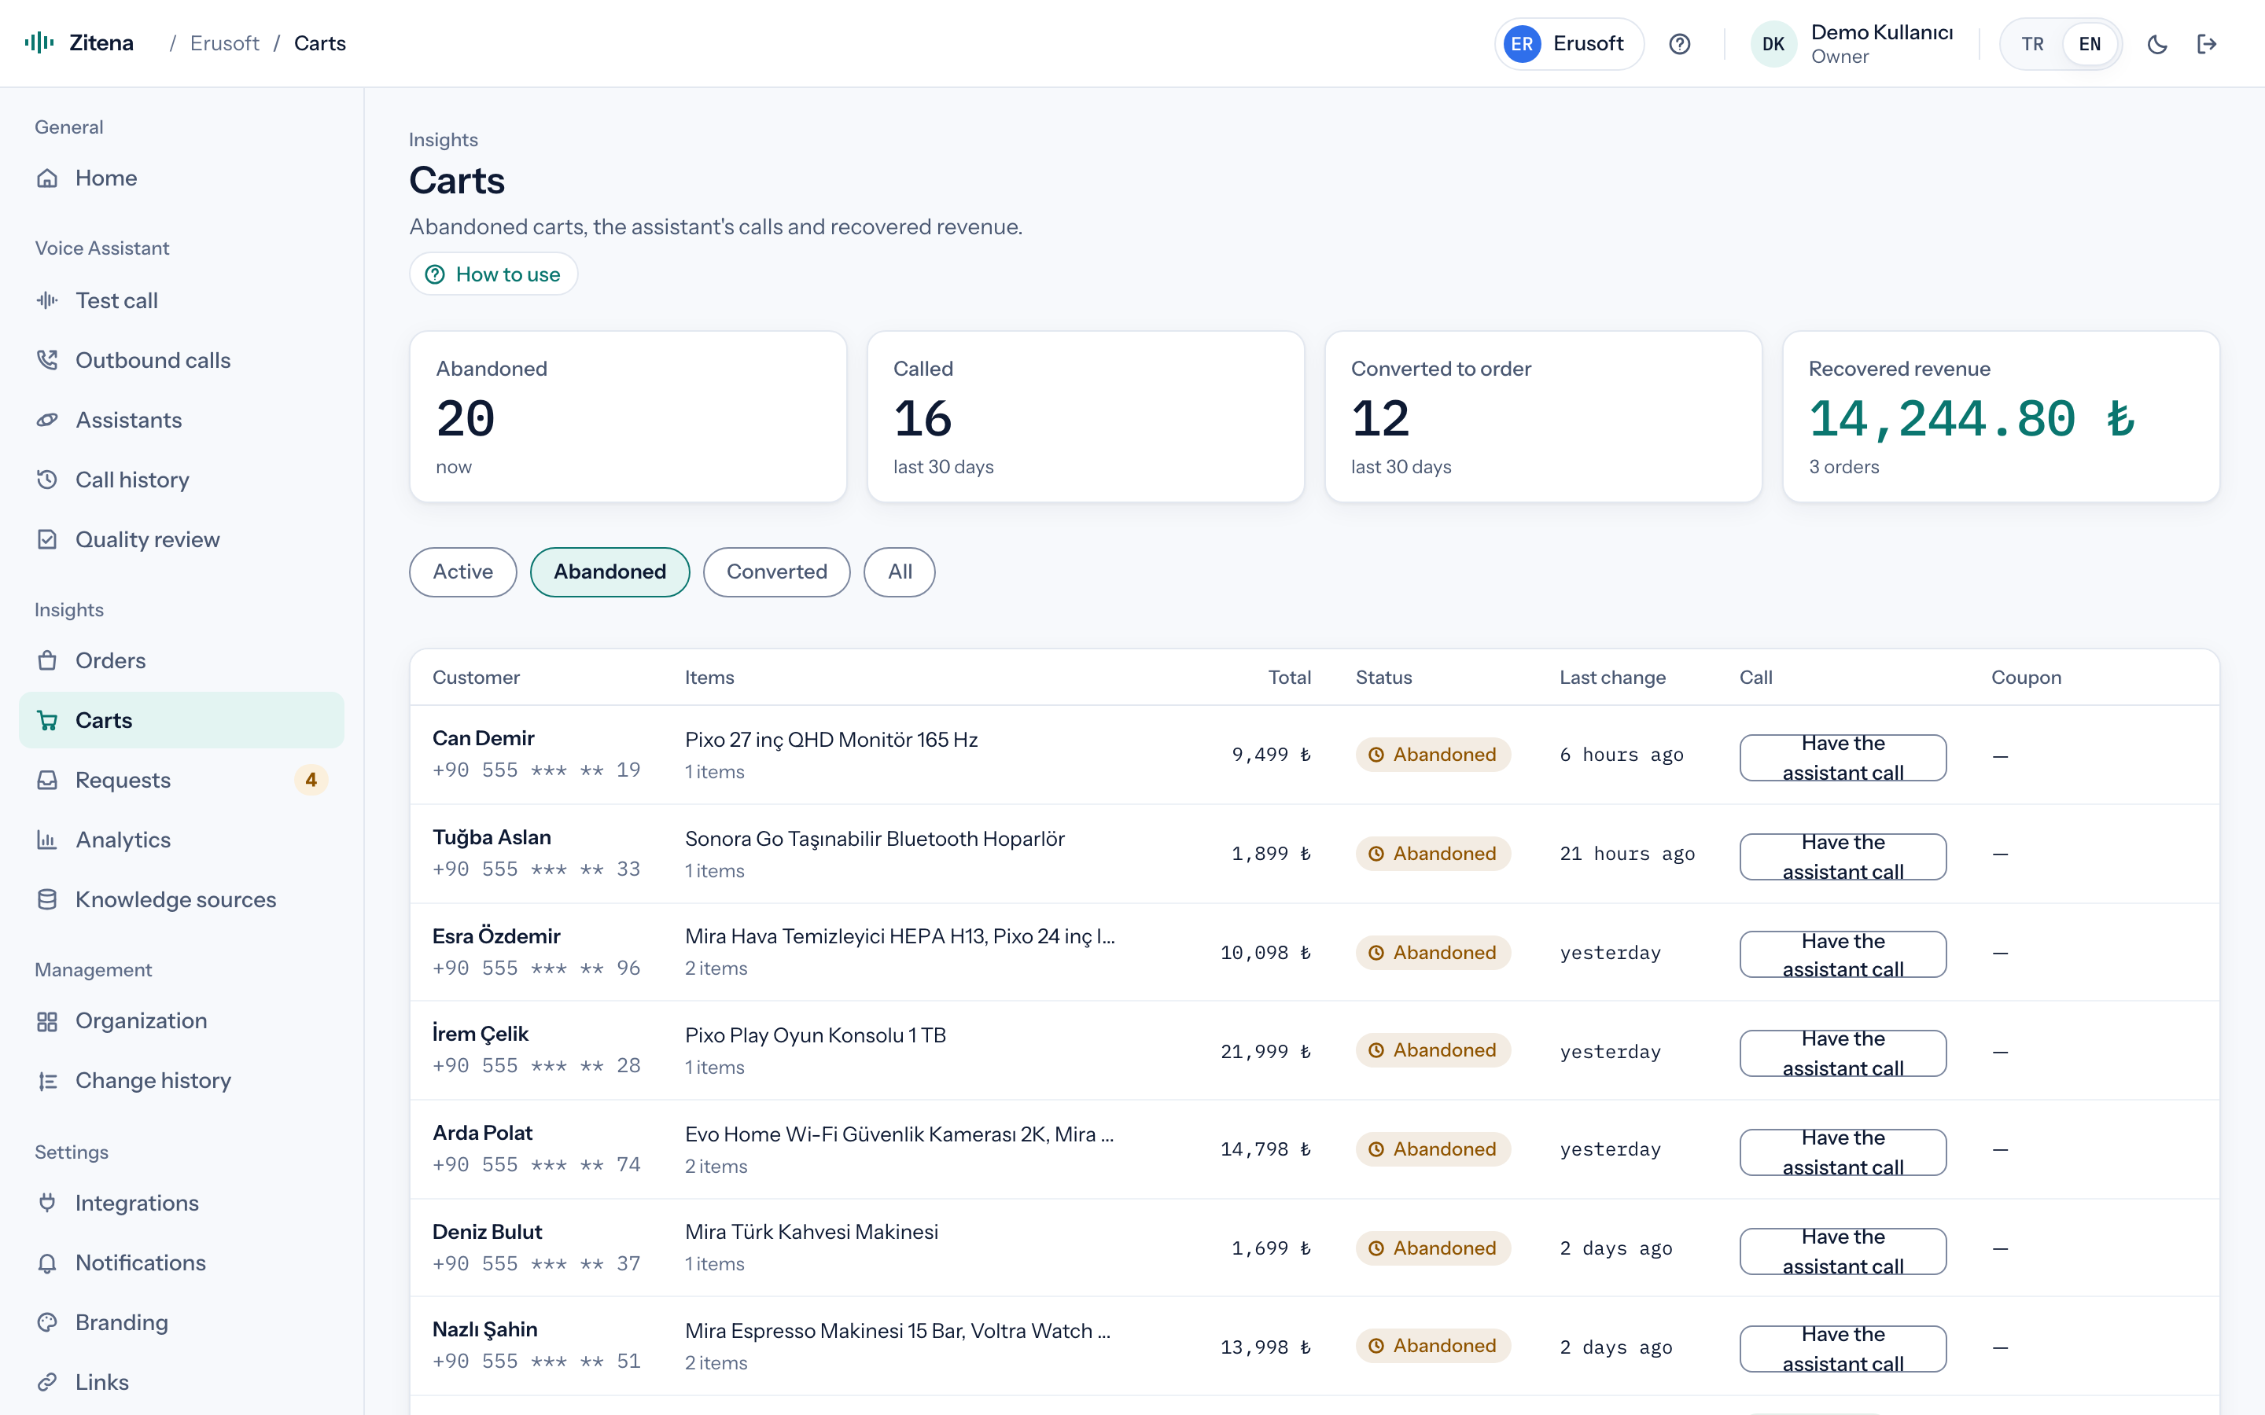The width and height of the screenshot is (2265, 1415).
Task: Open Requests with badge 4
Action: pos(182,781)
